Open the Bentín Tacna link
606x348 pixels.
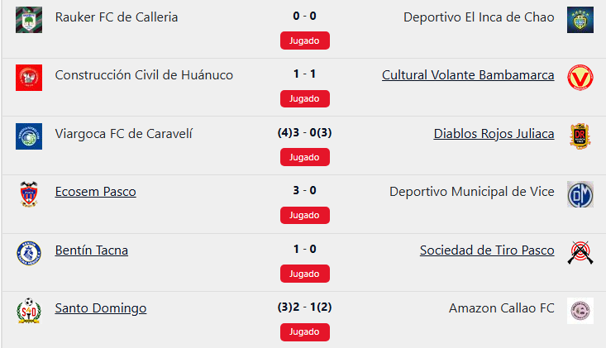click(92, 250)
